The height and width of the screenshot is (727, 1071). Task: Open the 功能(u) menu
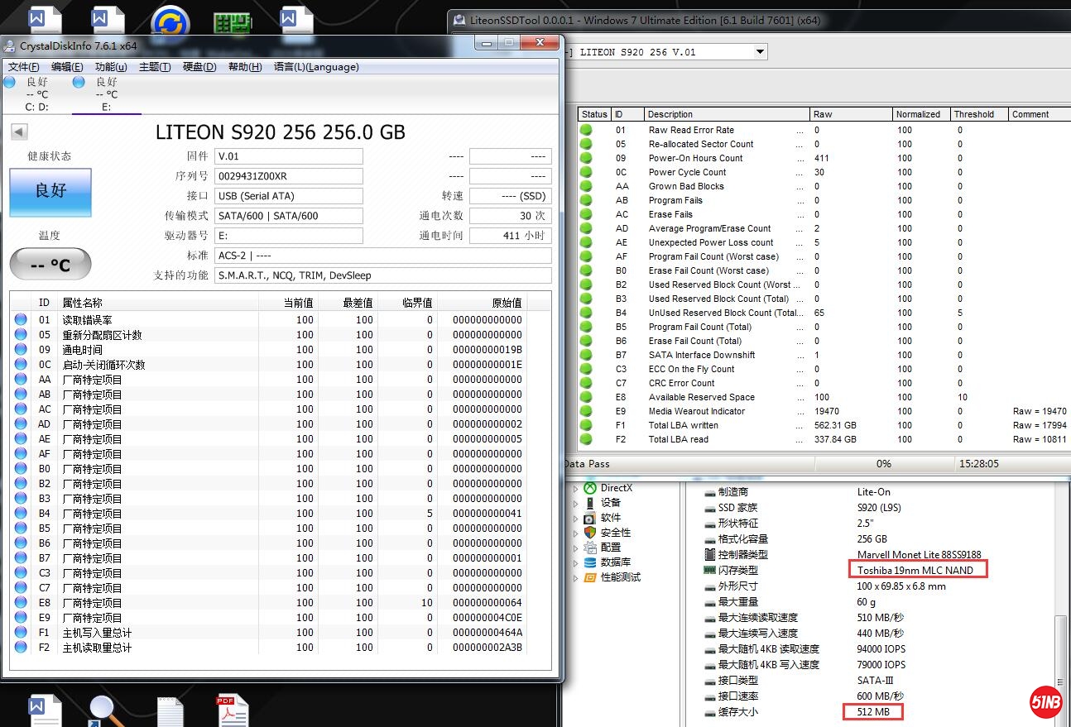111,67
